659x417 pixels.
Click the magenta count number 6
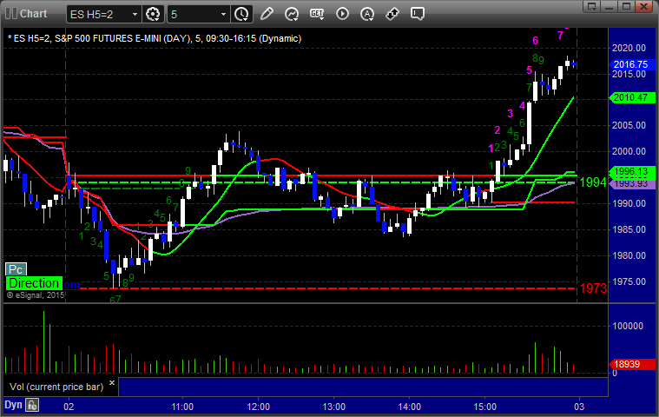coord(535,41)
